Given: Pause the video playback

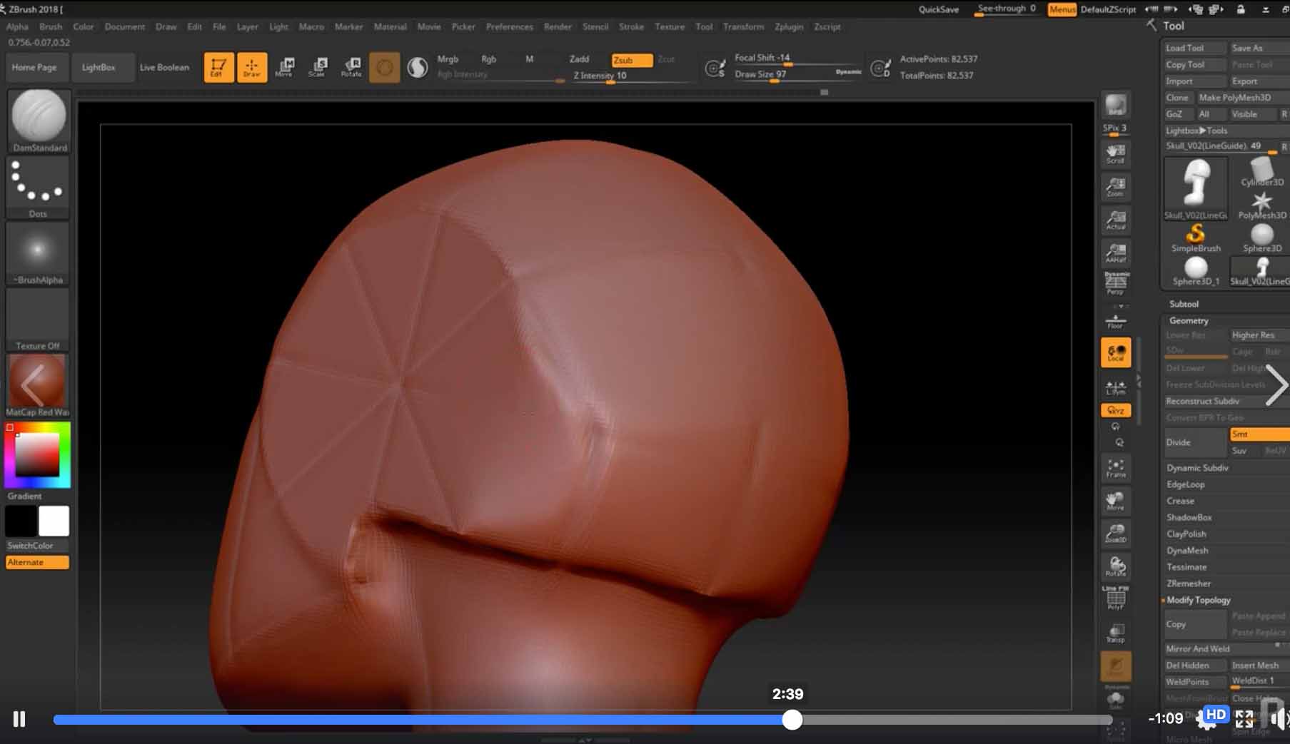Looking at the screenshot, I should [x=19, y=719].
